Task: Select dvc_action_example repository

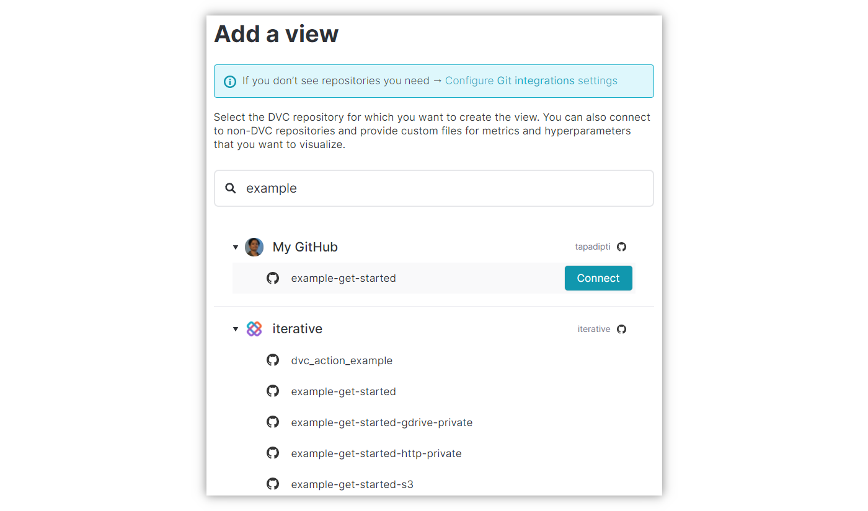Action: [342, 360]
